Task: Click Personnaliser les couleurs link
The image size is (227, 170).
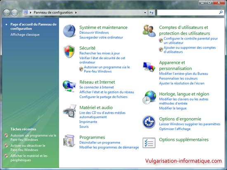Action: (x=178, y=79)
